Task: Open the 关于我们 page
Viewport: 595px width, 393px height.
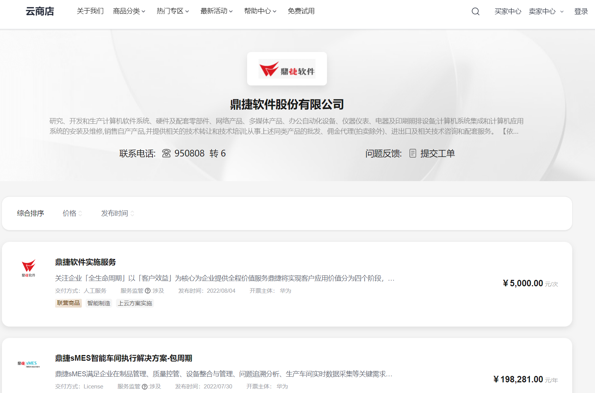Action: [90, 11]
